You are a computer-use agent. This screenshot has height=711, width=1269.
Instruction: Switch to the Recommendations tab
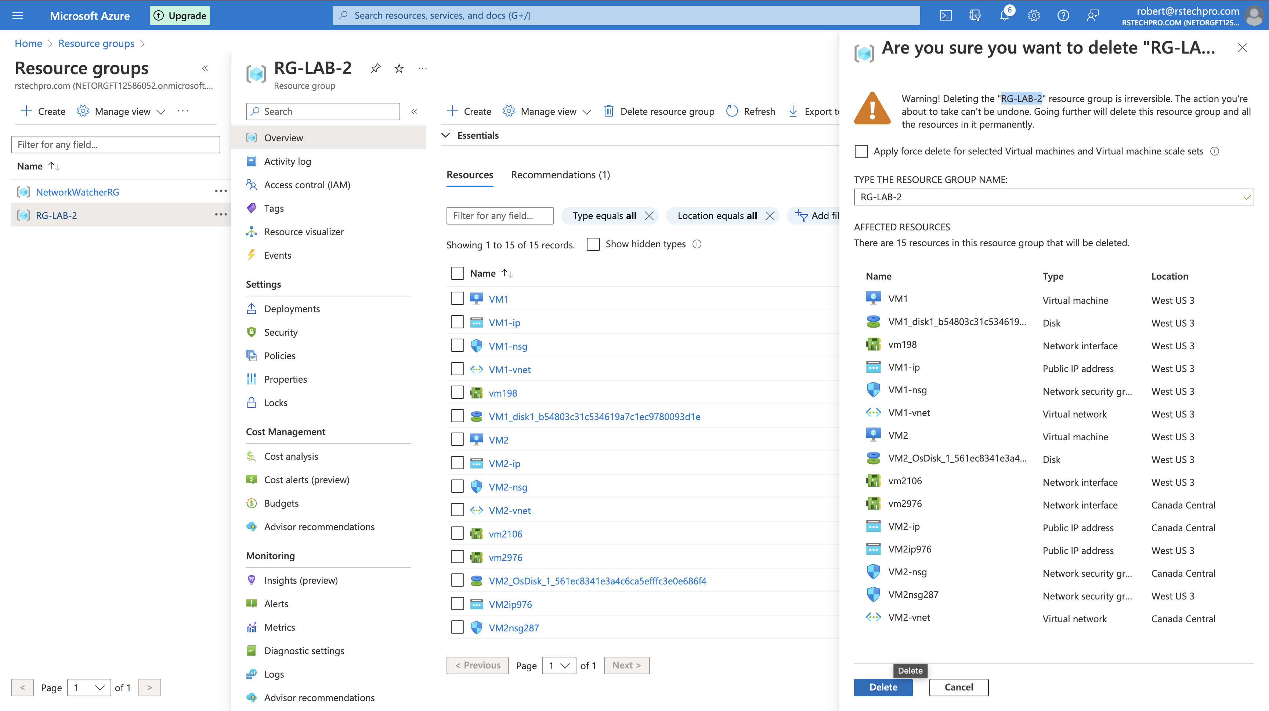(560, 175)
